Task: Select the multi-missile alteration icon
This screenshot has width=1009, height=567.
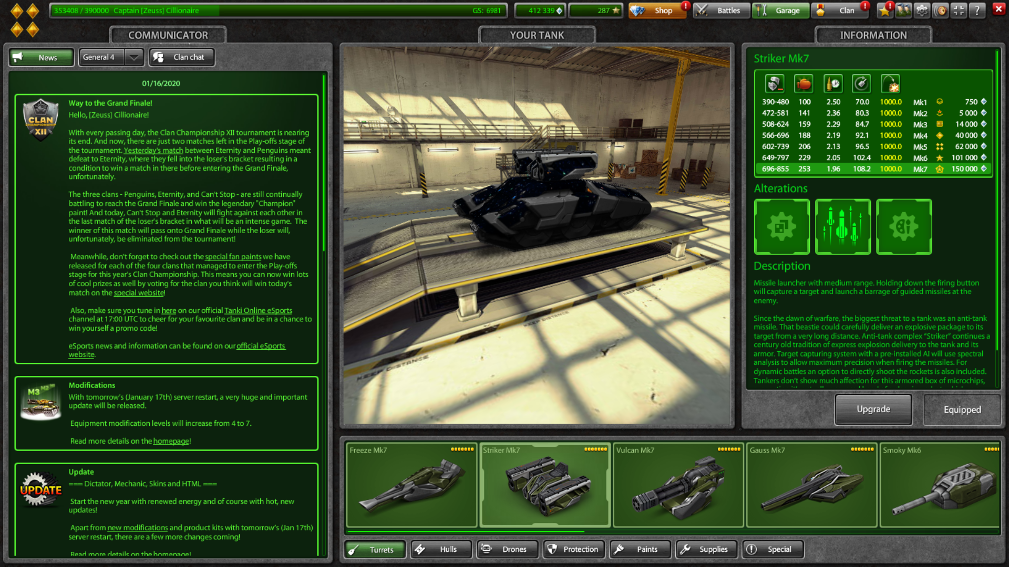Action: pos(842,227)
